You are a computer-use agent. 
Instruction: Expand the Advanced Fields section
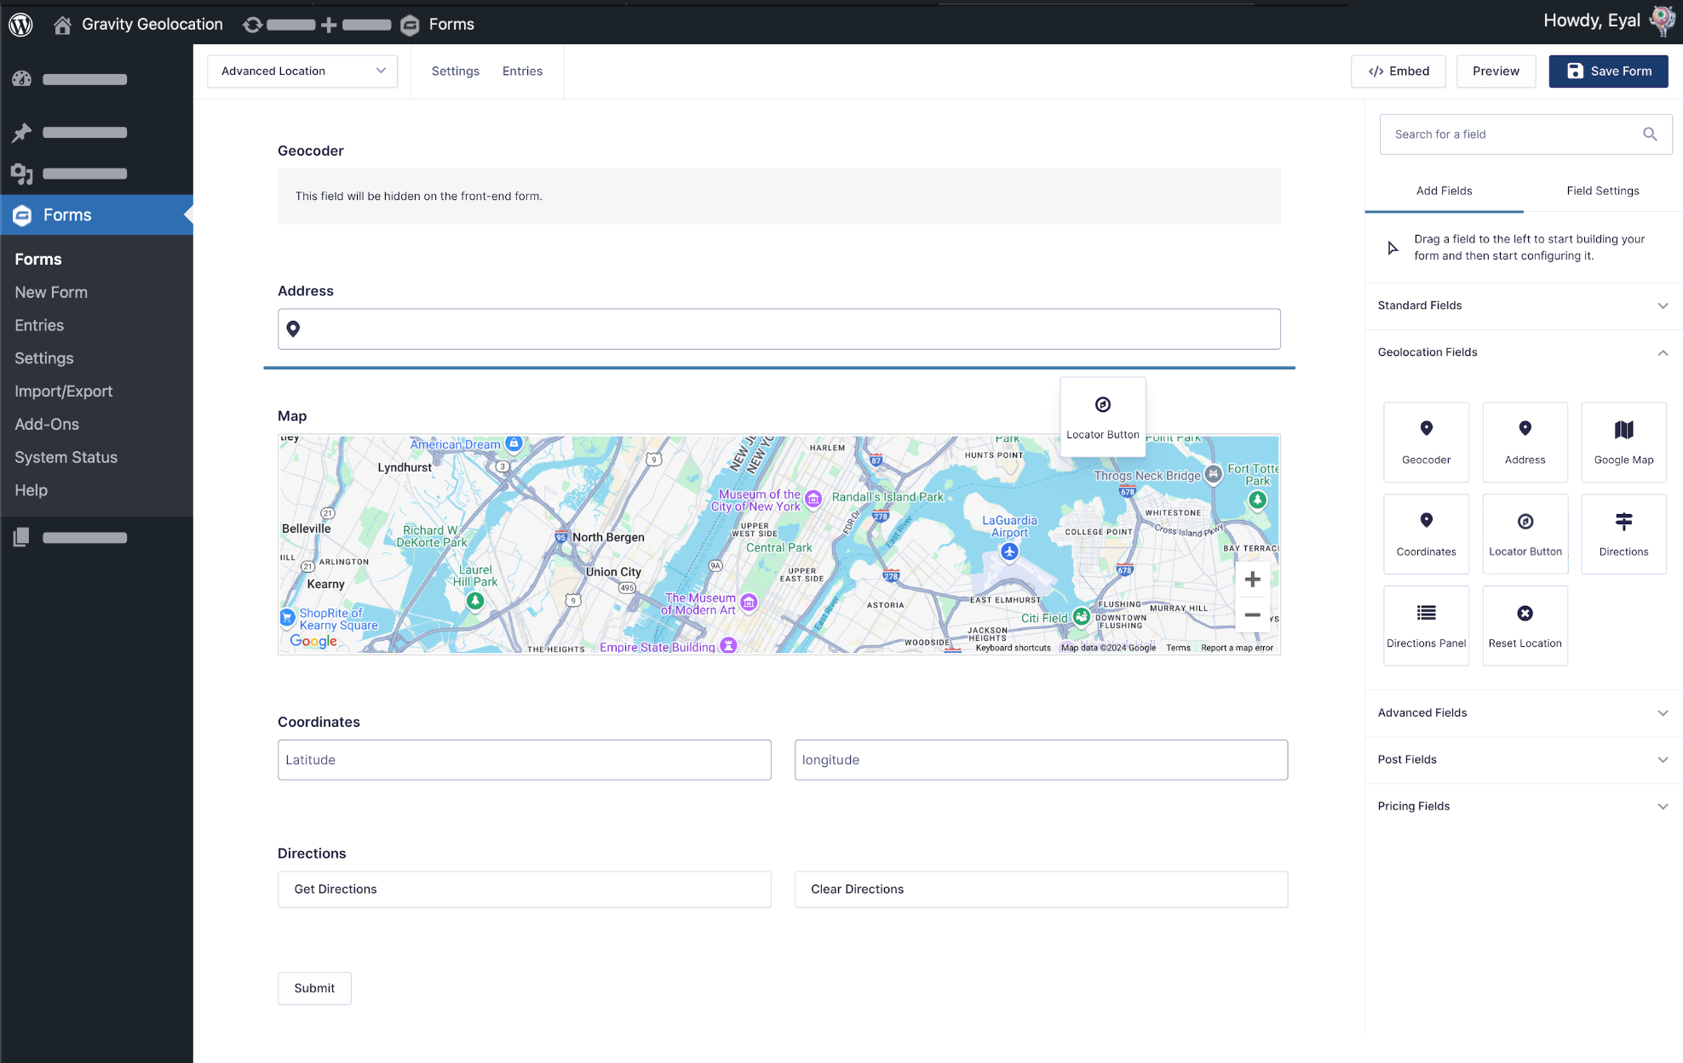pos(1525,712)
